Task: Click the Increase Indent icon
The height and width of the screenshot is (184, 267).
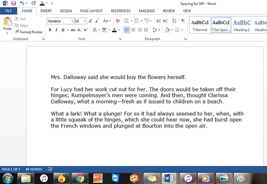Action: [x=165, y=21]
